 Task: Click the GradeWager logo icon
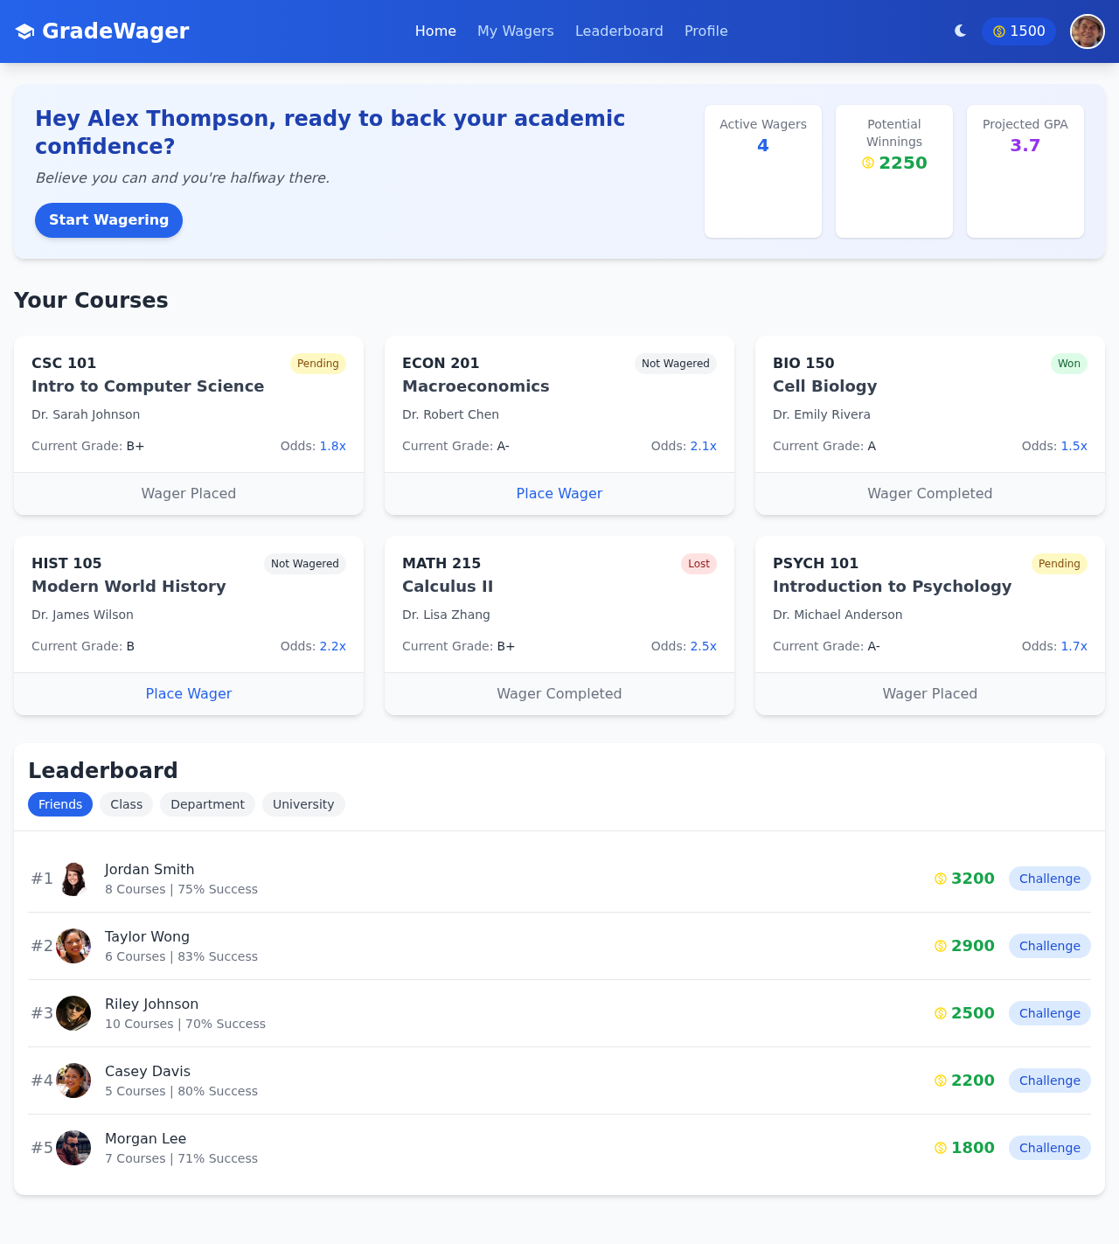[x=25, y=30]
